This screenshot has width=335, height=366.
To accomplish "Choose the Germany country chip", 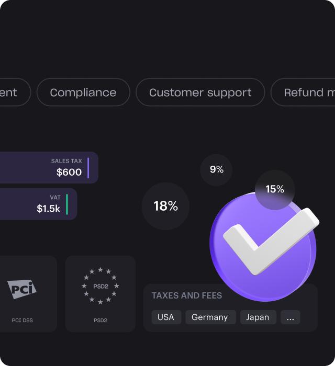I will pos(209,317).
